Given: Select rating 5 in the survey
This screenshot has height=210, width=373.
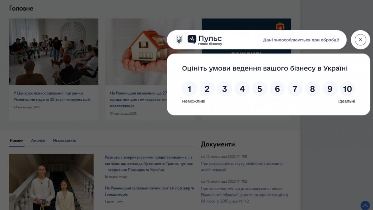Looking at the screenshot, I should pos(260,89).
